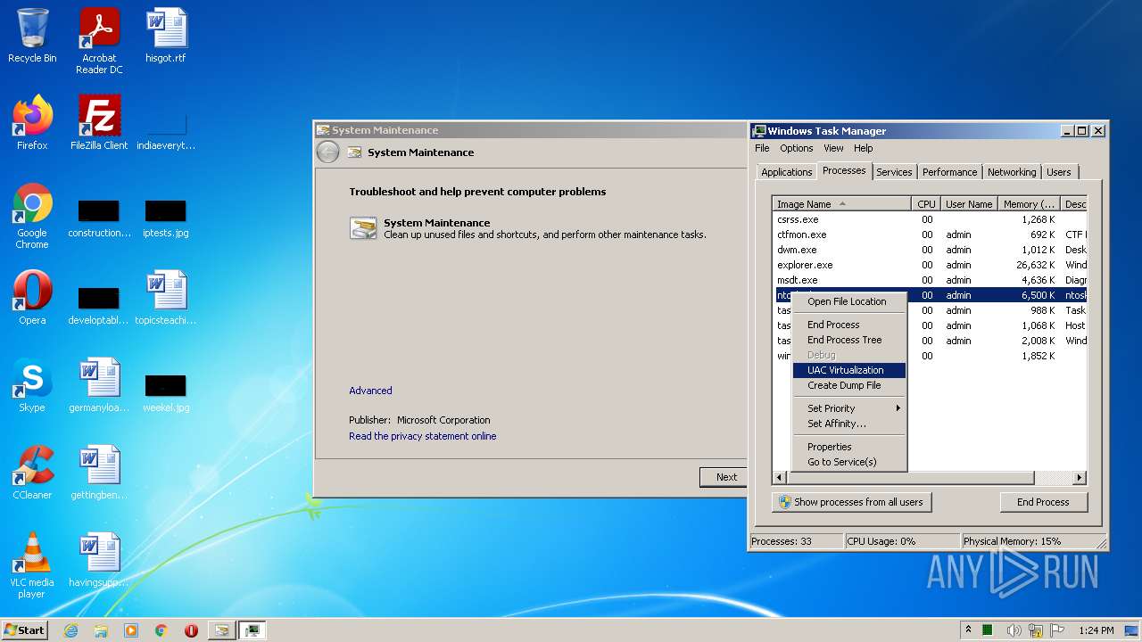Switch to the Users tab

coord(1059,172)
